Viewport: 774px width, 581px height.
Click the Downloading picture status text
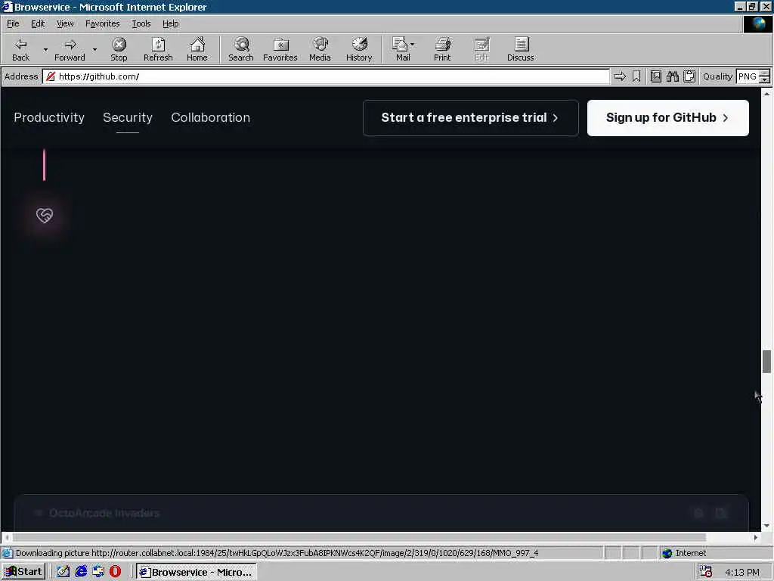coord(277,553)
